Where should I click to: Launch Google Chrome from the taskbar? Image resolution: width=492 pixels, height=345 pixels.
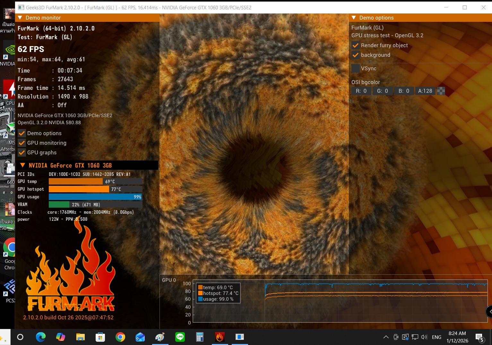coord(120,337)
